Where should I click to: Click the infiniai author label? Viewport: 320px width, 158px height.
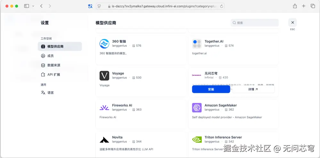[209, 78]
